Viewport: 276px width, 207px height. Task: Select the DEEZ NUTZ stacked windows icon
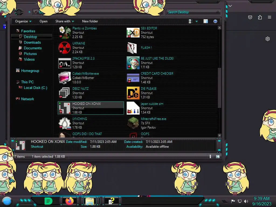point(64,93)
